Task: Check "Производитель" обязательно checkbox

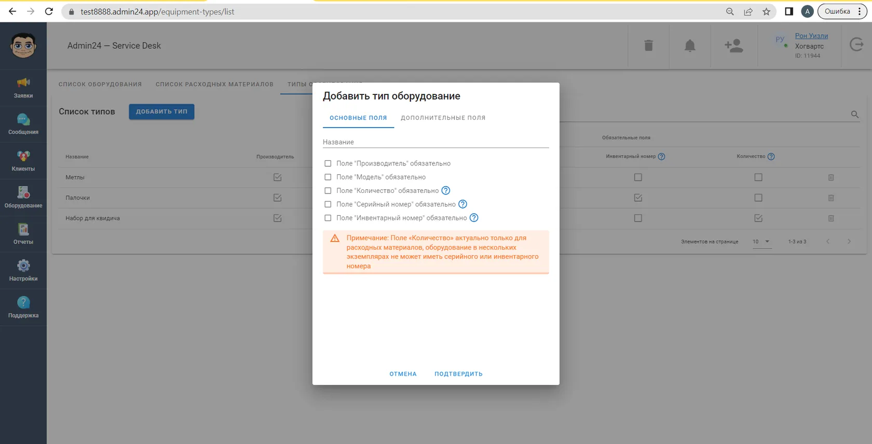Action: point(328,163)
